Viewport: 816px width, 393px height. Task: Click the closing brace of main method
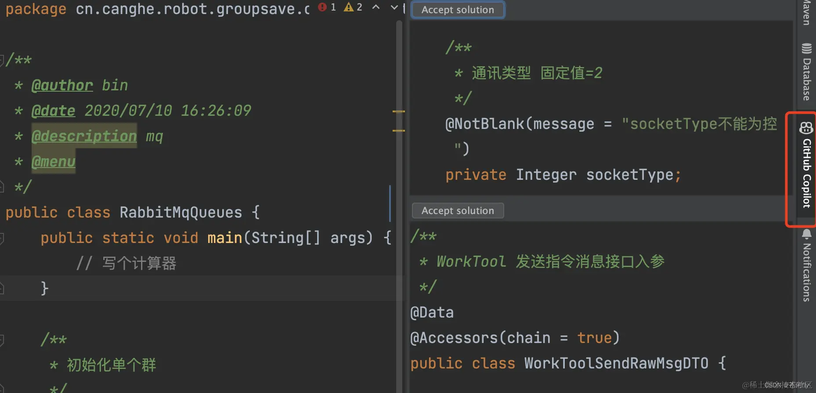pos(44,288)
